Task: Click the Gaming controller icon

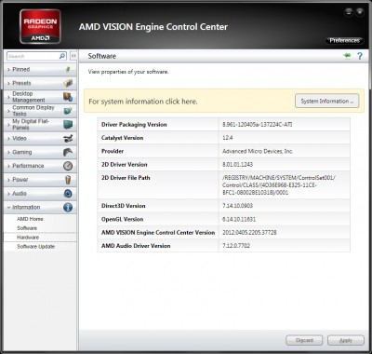Action: click(68, 152)
